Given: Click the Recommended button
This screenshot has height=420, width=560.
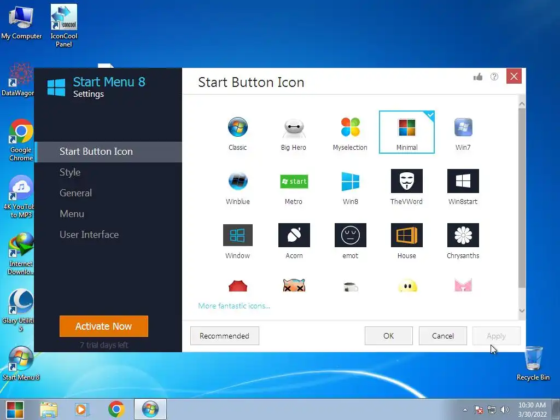Looking at the screenshot, I should pos(225,336).
